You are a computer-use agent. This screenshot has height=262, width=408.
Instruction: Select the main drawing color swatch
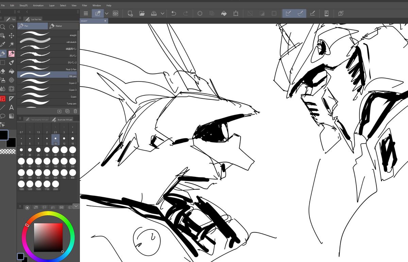point(4,134)
